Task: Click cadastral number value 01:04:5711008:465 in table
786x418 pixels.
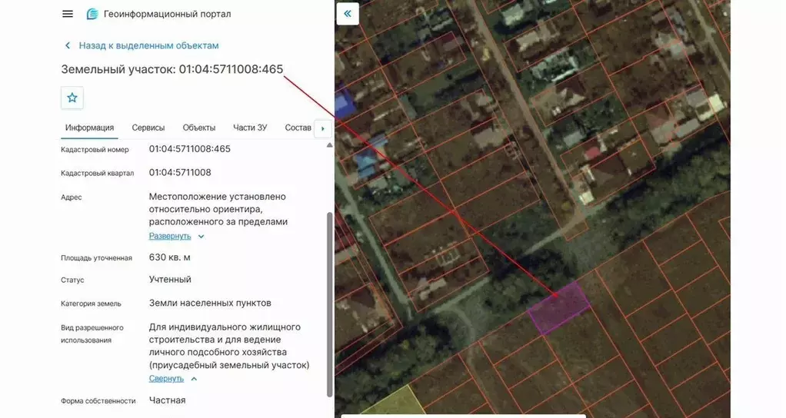Action: (x=189, y=148)
